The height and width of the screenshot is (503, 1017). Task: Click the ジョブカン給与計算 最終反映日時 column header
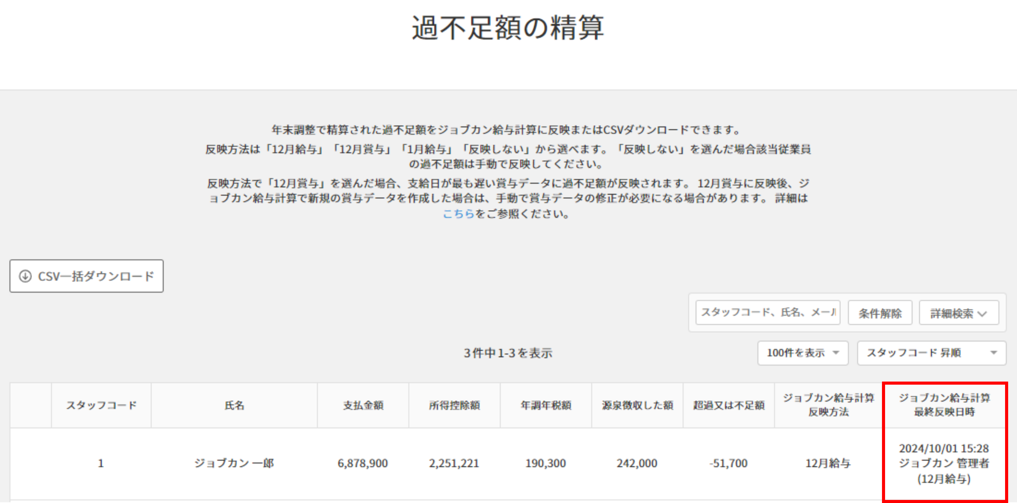click(x=944, y=405)
